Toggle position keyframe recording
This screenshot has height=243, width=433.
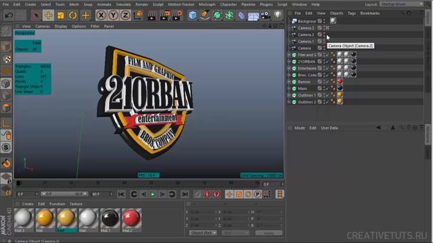[229, 194]
